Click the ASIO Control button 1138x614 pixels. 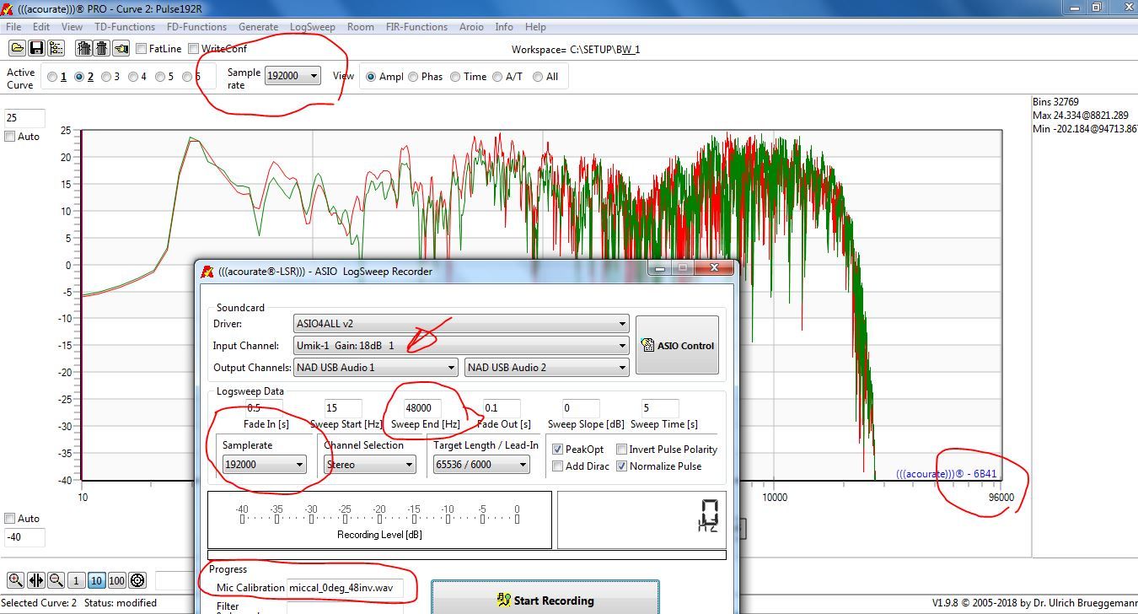pyautogui.click(x=677, y=345)
